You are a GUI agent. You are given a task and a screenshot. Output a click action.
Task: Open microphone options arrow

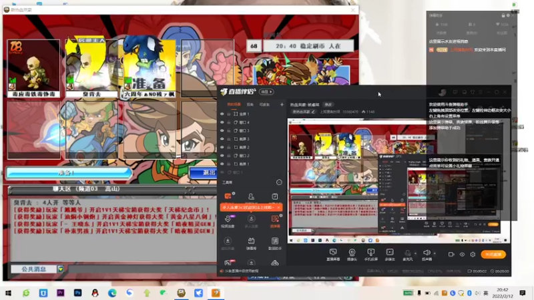pyautogui.click(x=415, y=253)
